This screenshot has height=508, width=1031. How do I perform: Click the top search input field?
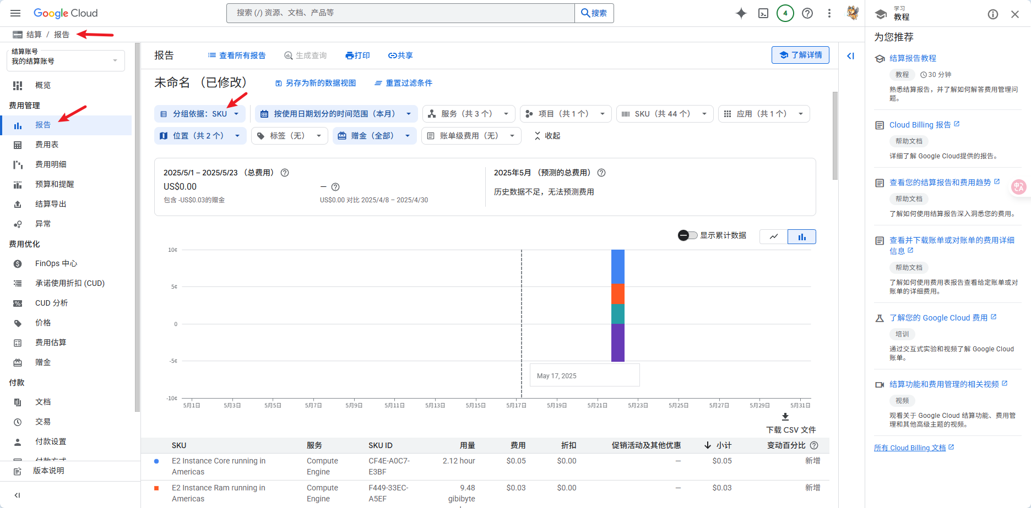(x=400, y=13)
